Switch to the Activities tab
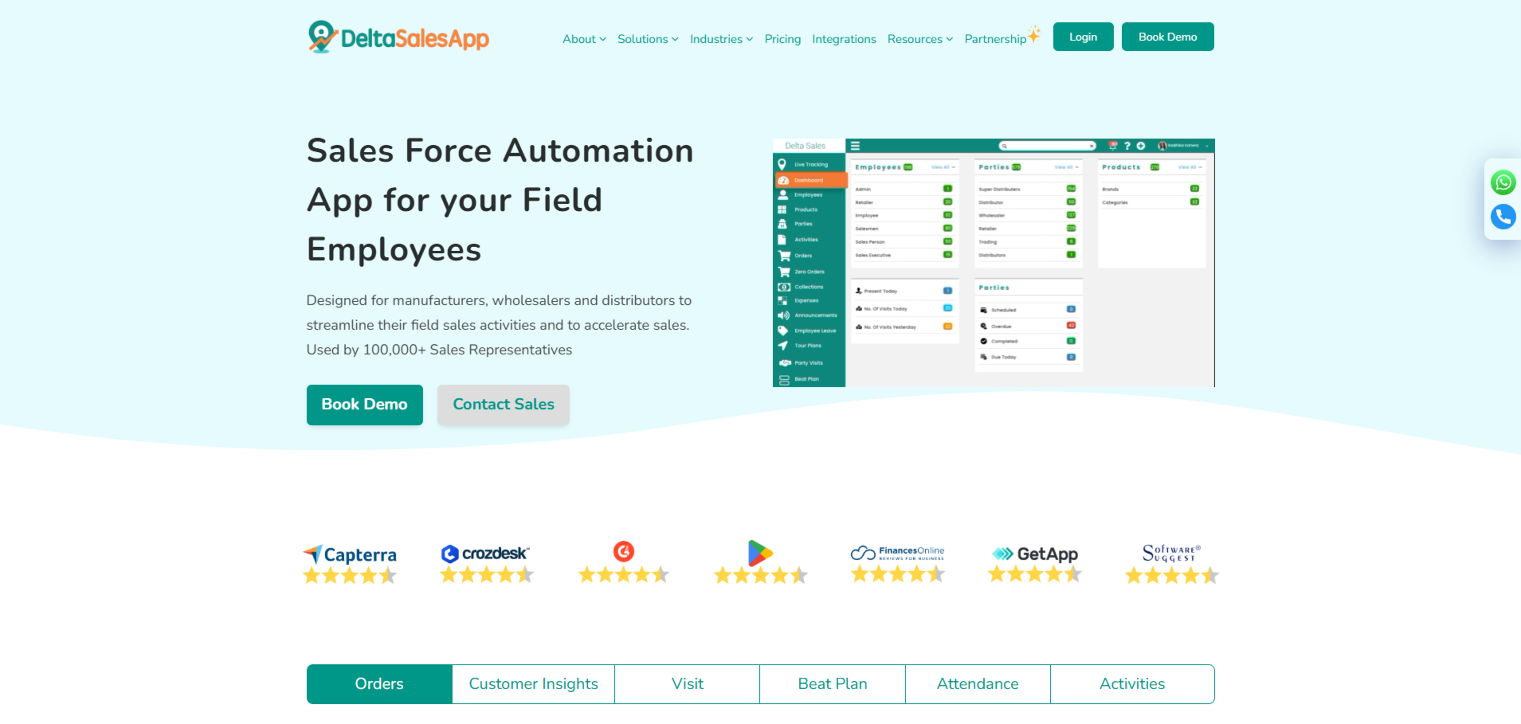The width and height of the screenshot is (1521, 724). tap(1132, 684)
